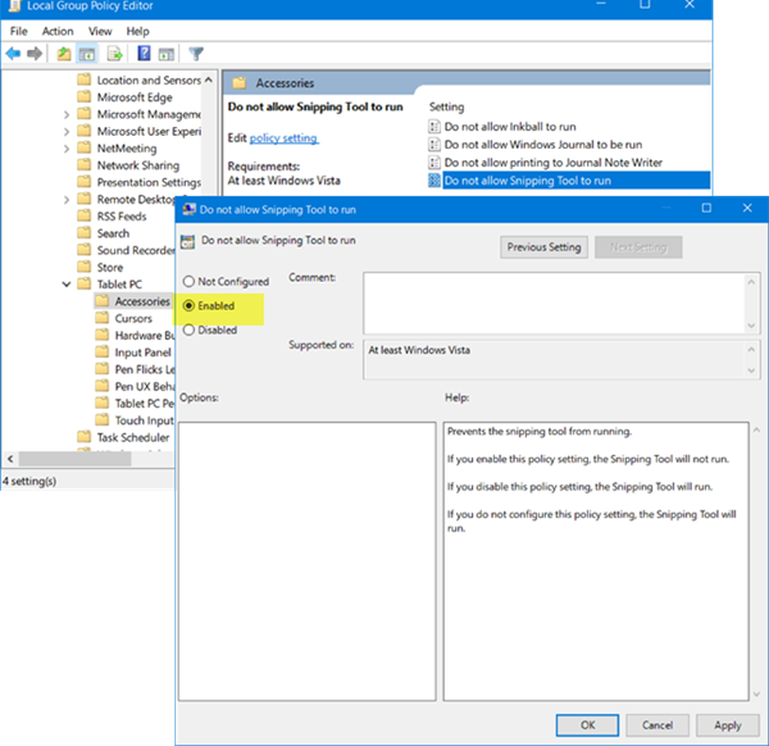Select the Accessories tree folder

(142, 301)
